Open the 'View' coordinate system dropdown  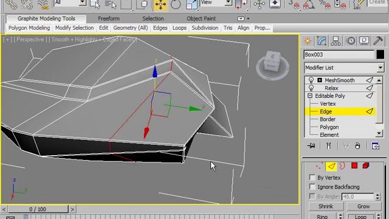pyautogui.click(x=229, y=2)
